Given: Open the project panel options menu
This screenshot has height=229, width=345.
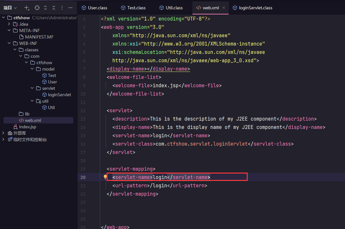Looking at the screenshot, I should 62,8.
